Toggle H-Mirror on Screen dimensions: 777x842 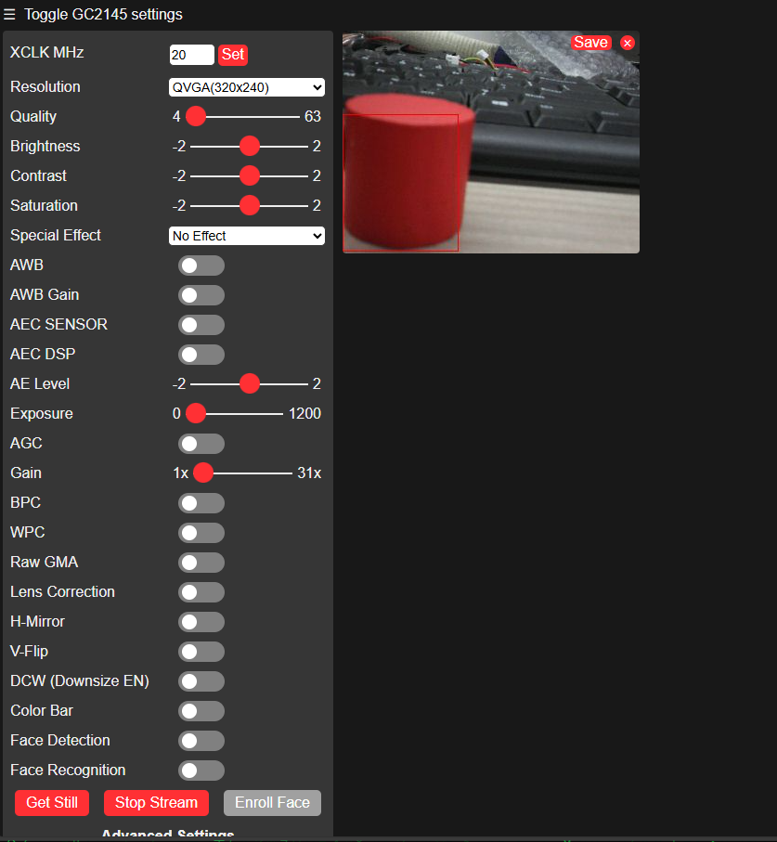(201, 622)
